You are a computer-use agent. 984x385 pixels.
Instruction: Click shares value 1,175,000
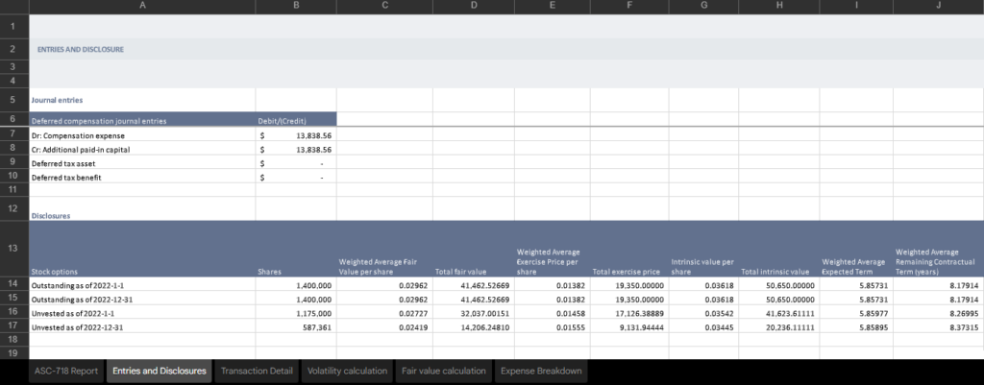tap(296, 313)
